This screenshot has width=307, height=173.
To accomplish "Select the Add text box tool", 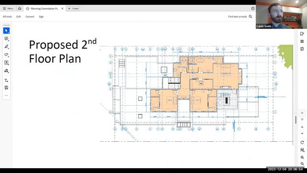I will click(6, 62).
